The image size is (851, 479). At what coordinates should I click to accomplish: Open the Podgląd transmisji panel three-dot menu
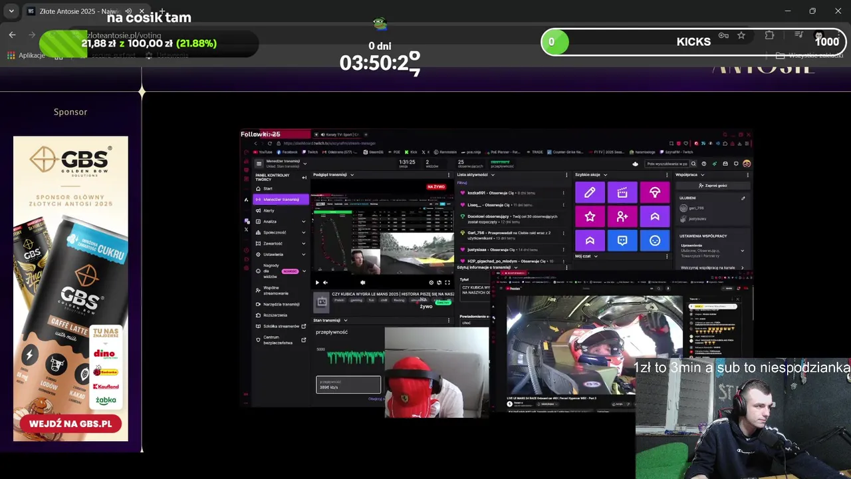[450, 175]
